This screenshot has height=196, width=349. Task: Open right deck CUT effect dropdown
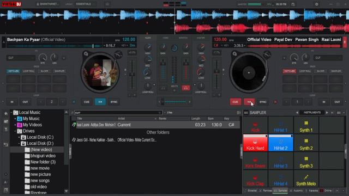pos(328,58)
